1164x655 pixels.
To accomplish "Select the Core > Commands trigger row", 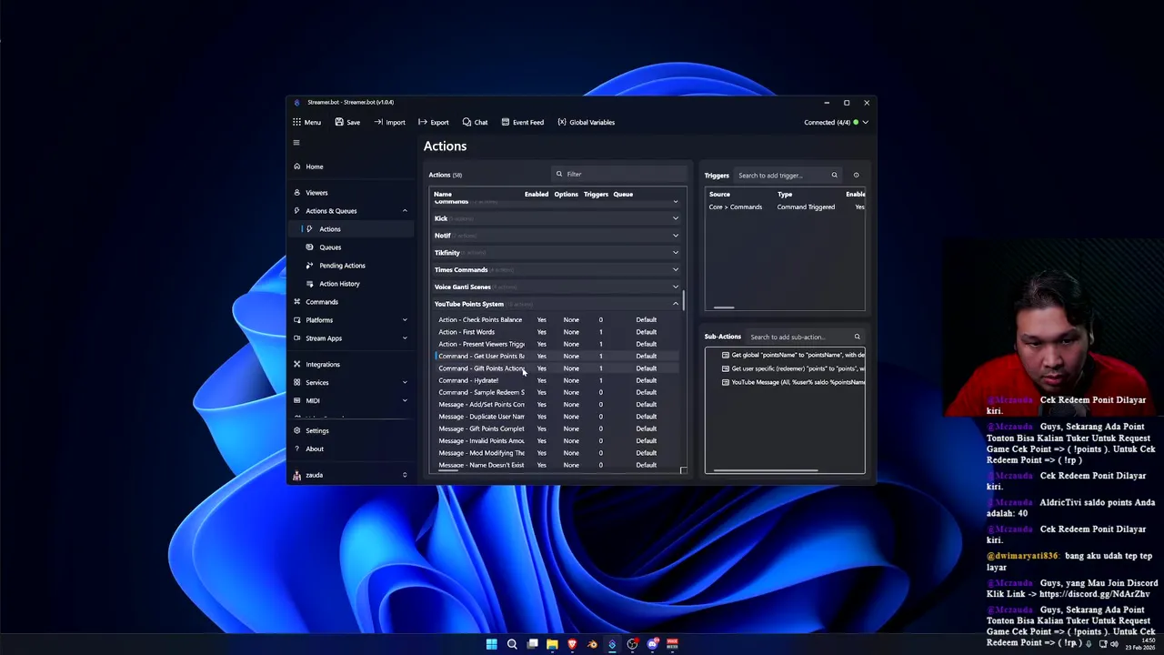I will pos(786,207).
